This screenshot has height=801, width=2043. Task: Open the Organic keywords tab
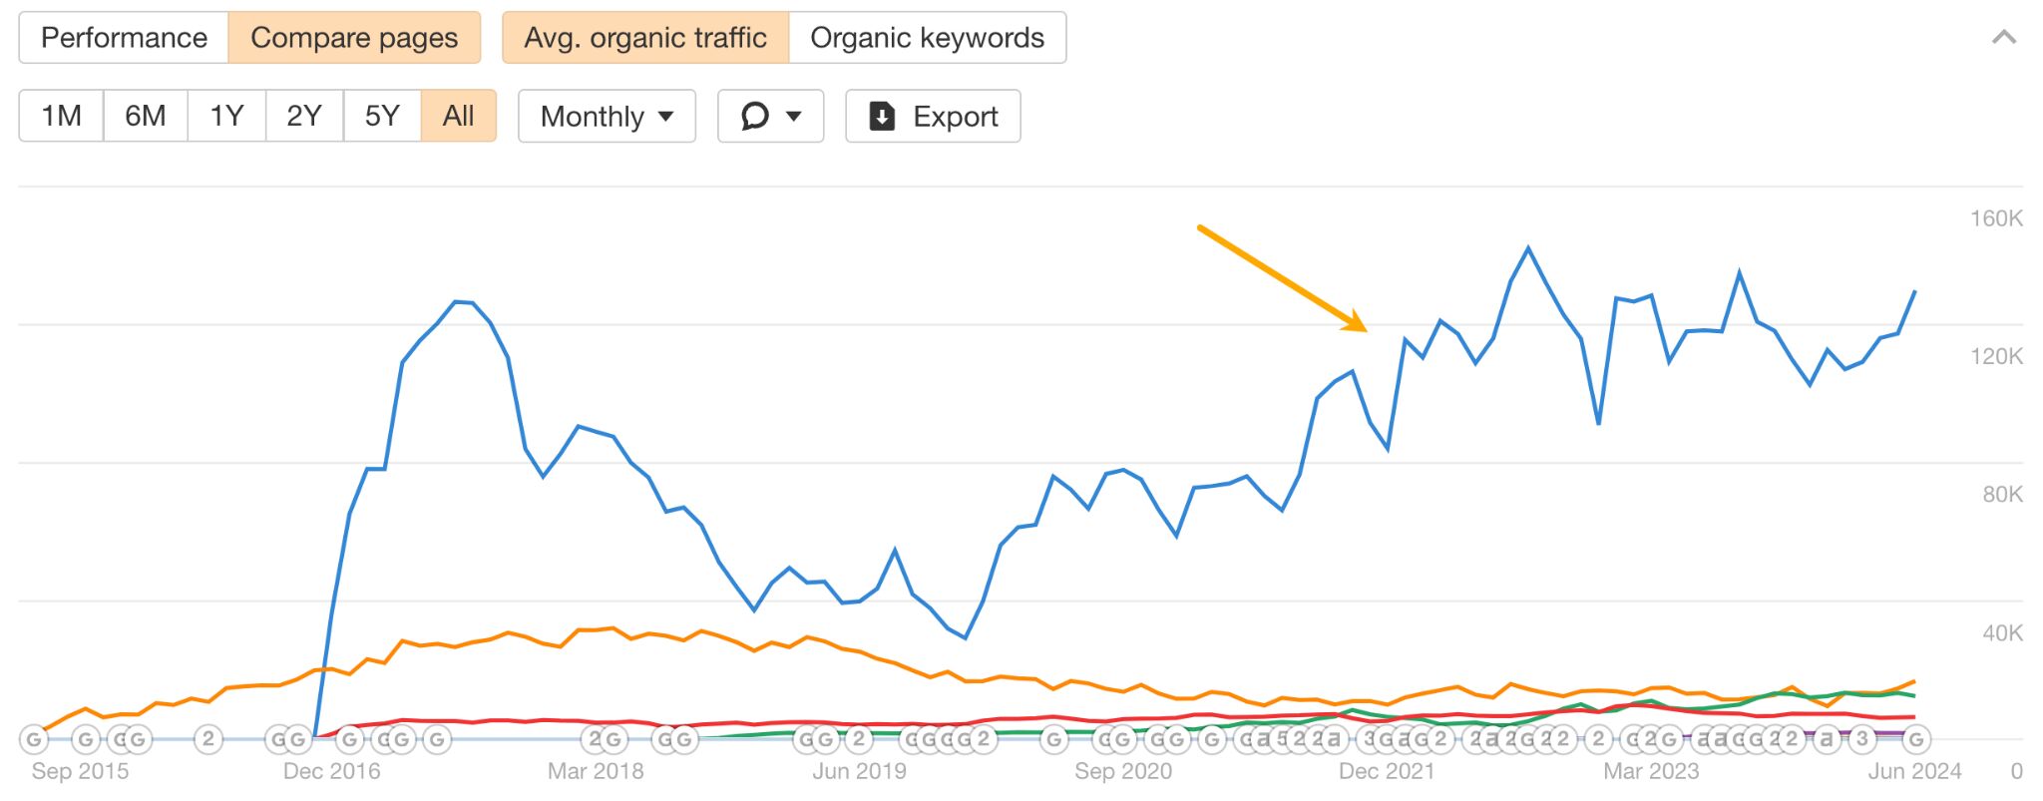(x=928, y=37)
